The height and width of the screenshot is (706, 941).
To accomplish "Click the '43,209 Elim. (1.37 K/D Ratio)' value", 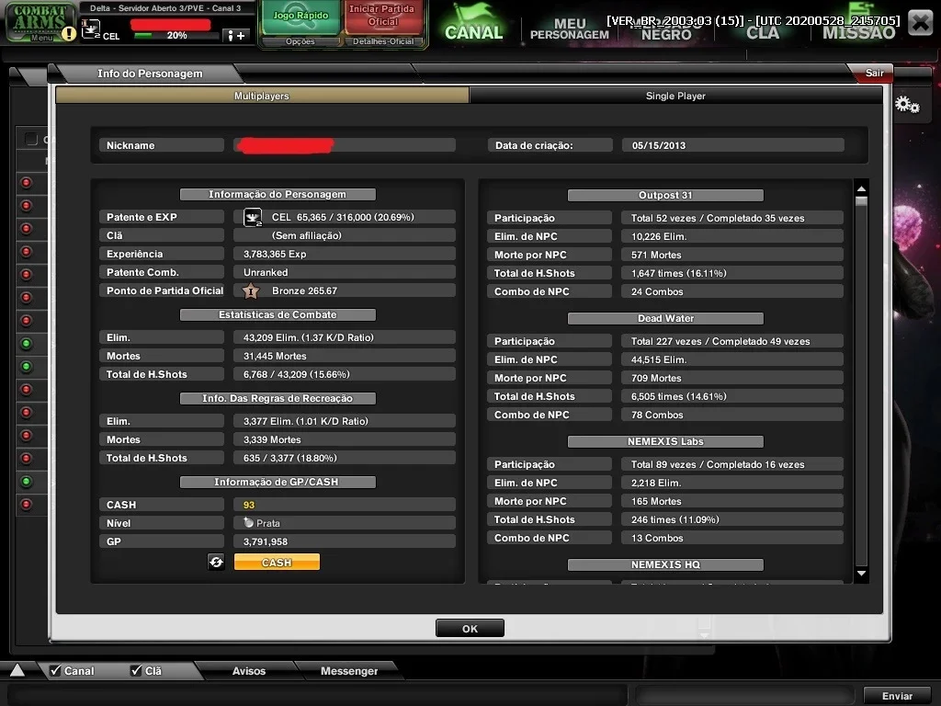I will pyautogui.click(x=309, y=337).
